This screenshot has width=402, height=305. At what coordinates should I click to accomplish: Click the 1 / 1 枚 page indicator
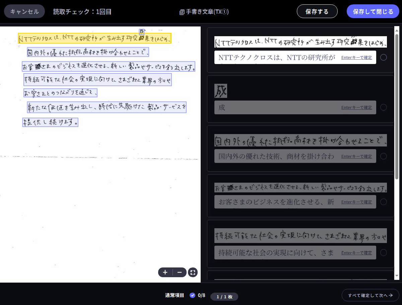coord(224,297)
